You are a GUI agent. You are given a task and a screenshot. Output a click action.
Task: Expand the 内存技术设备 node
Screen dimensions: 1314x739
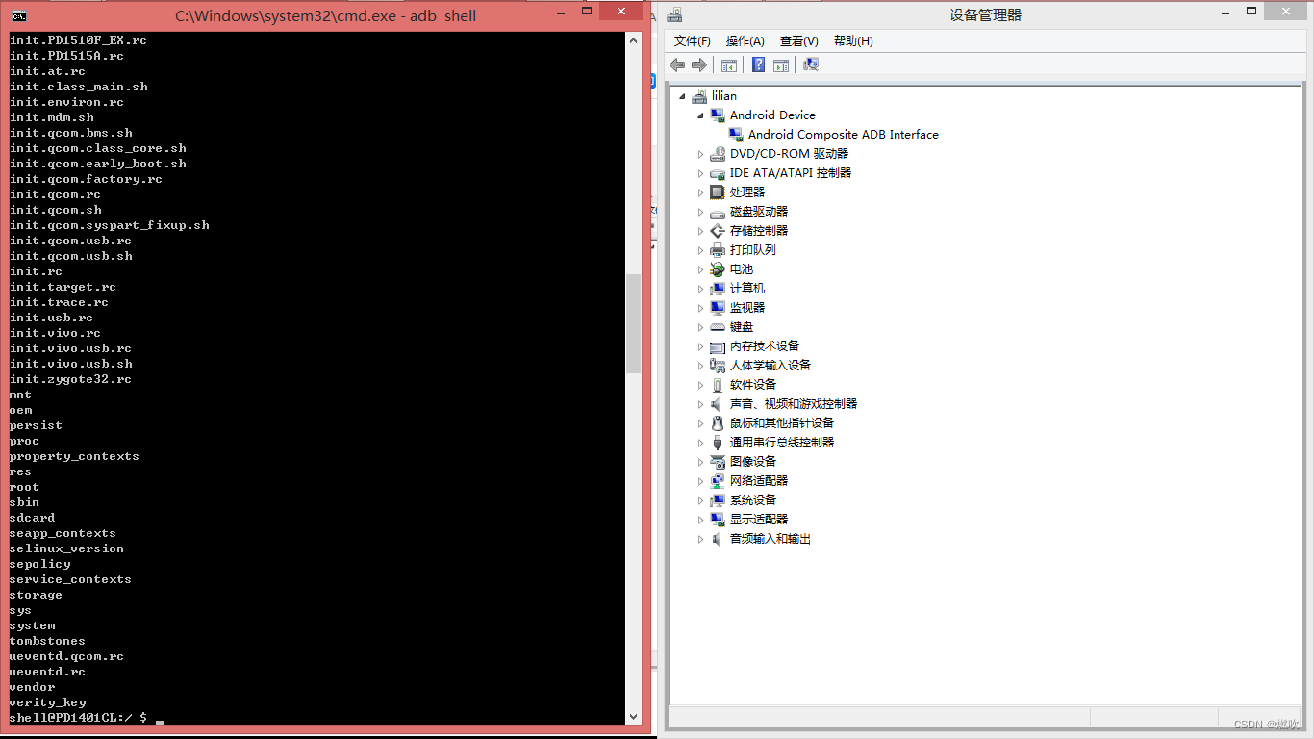coord(701,346)
